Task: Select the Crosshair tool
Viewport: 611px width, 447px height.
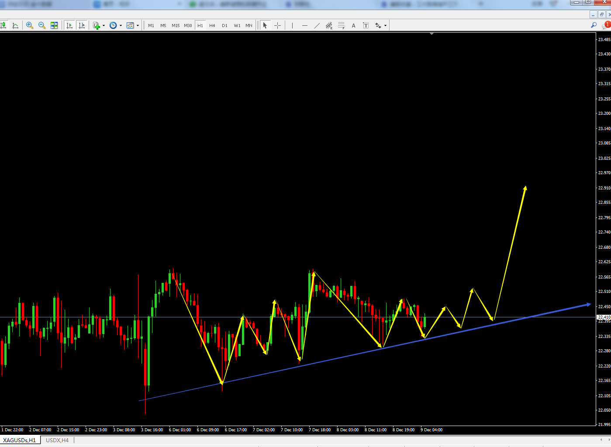Action: 277,25
